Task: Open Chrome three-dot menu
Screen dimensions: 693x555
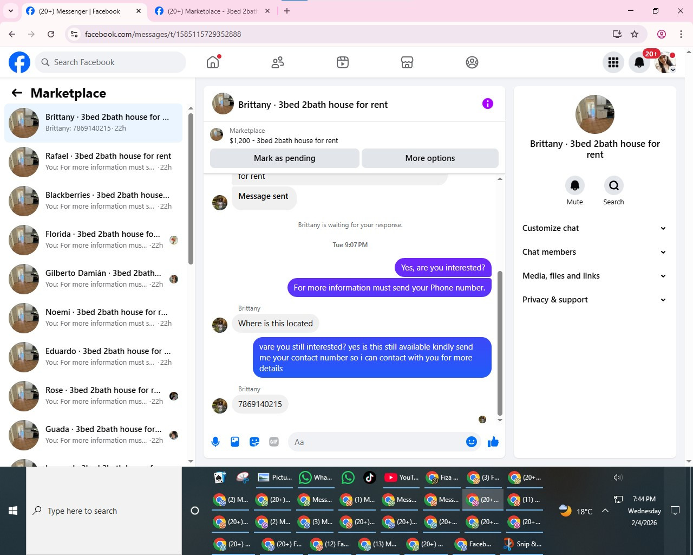Action: pyautogui.click(x=681, y=34)
